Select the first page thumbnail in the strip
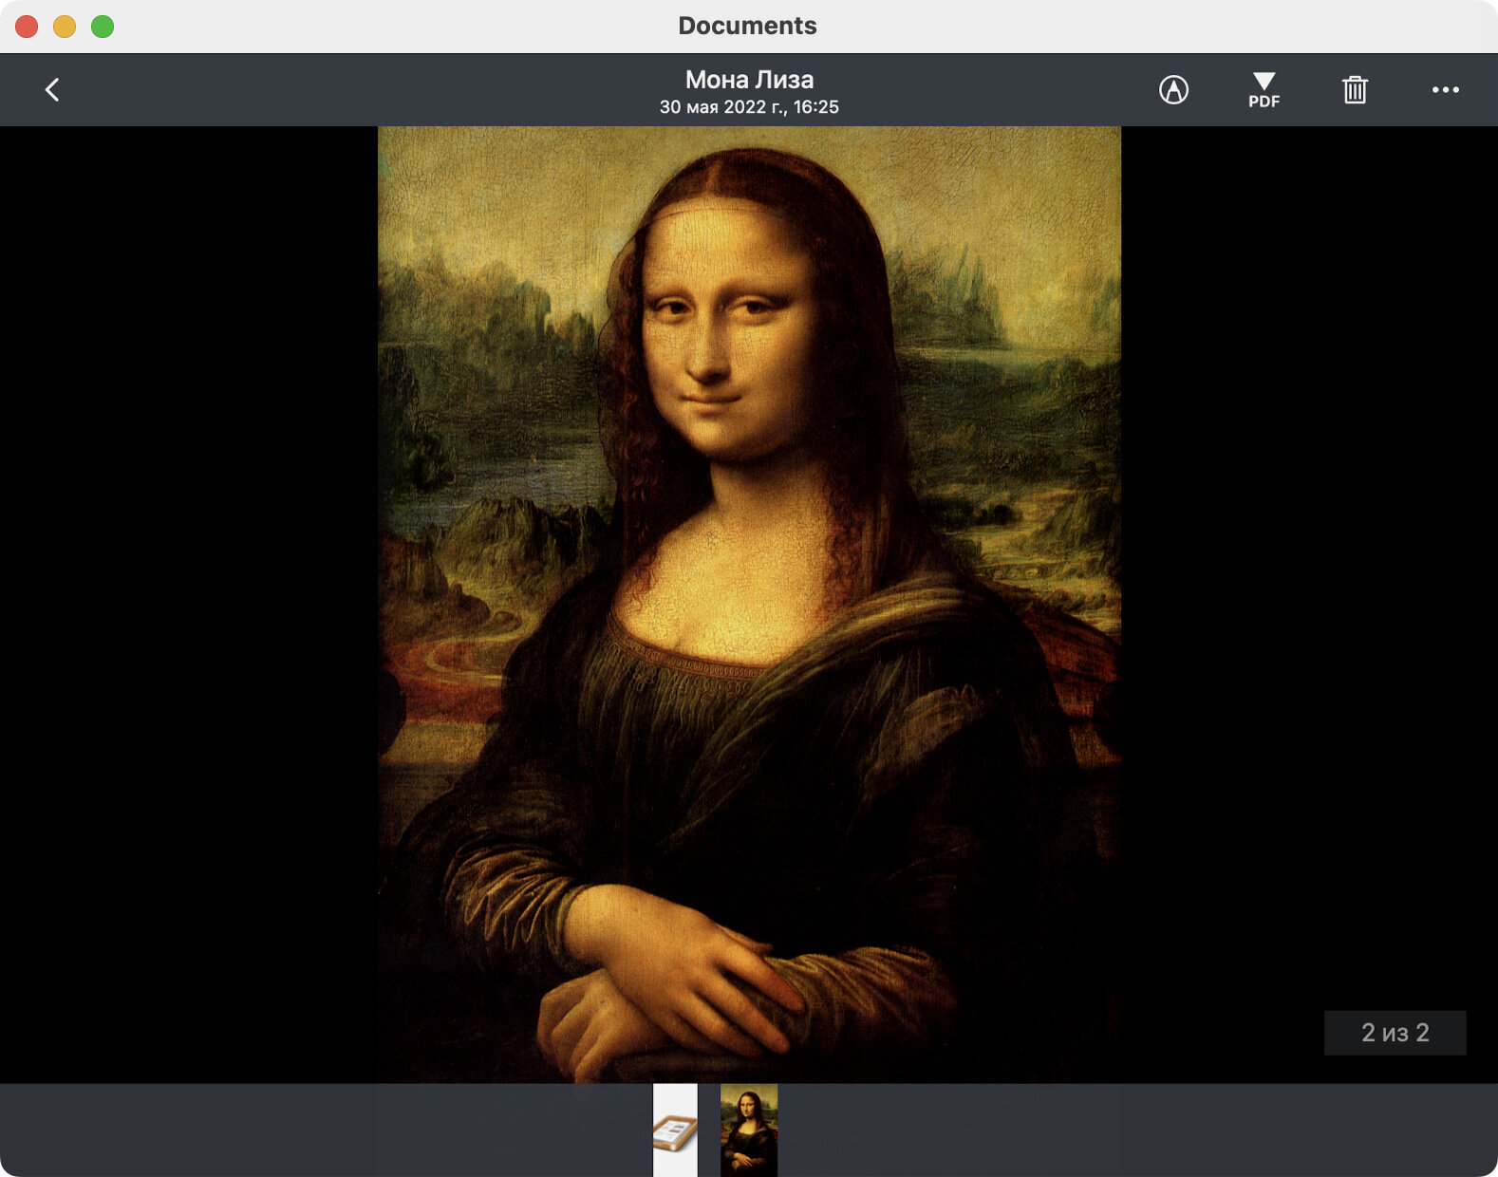The image size is (1498, 1177). click(675, 1130)
